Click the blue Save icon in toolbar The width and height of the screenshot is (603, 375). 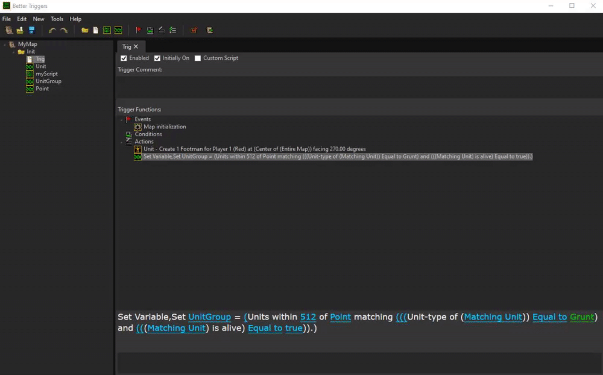pyautogui.click(x=31, y=30)
